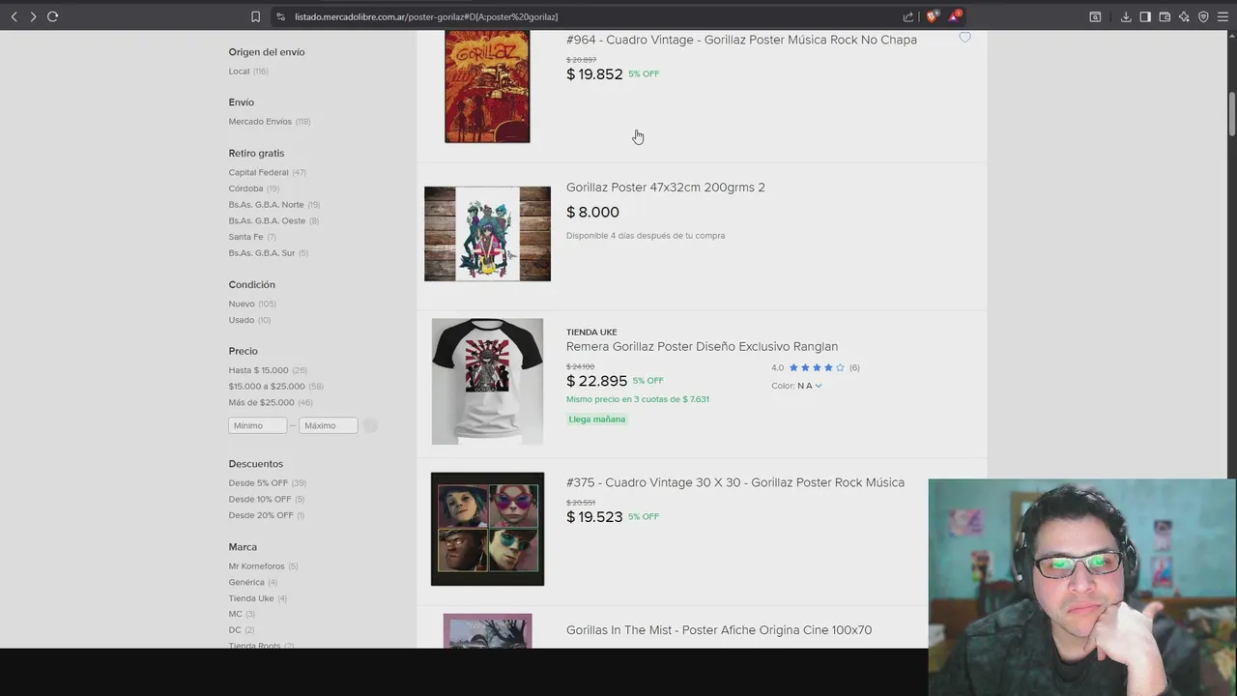
Task: Click the share icon in the address bar
Action: 908,16
